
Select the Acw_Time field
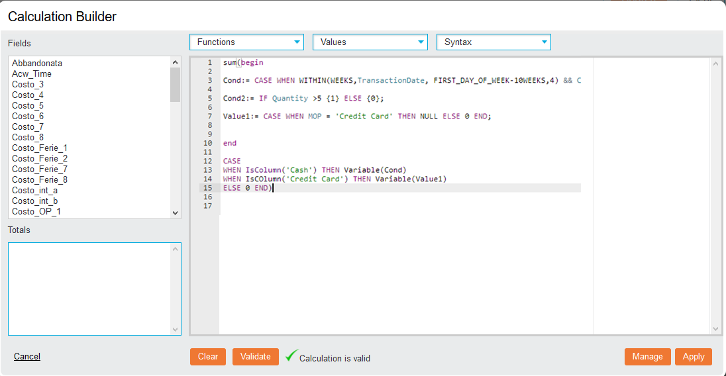(32, 73)
